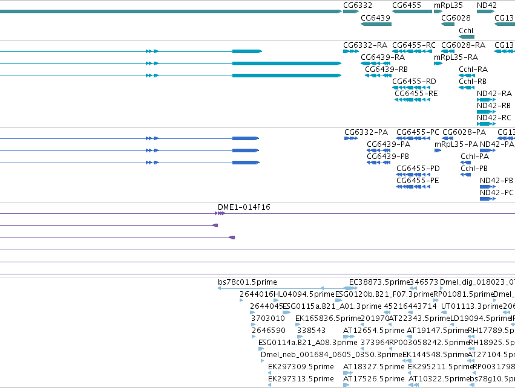This screenshot has height=388, width=515.
Task: Select EST EK297313.5prime
Action: point(301,379)
